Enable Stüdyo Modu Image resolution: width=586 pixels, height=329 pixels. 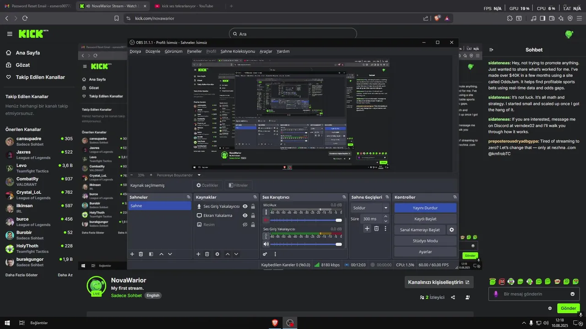point(425,241)
